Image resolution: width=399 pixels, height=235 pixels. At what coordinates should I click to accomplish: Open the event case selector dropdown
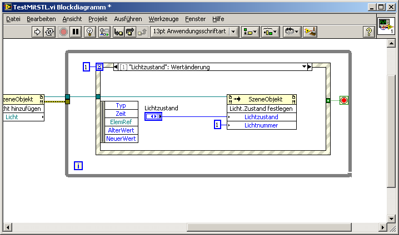[304, 67]
